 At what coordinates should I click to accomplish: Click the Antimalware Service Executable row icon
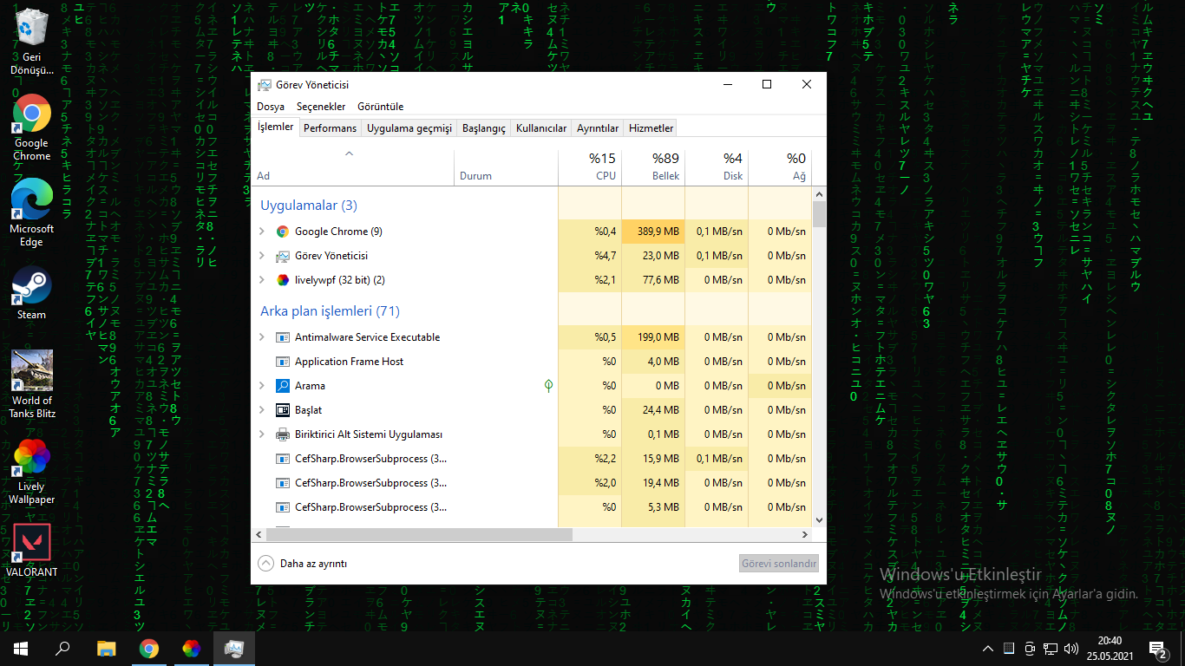(x=282, y=337)
